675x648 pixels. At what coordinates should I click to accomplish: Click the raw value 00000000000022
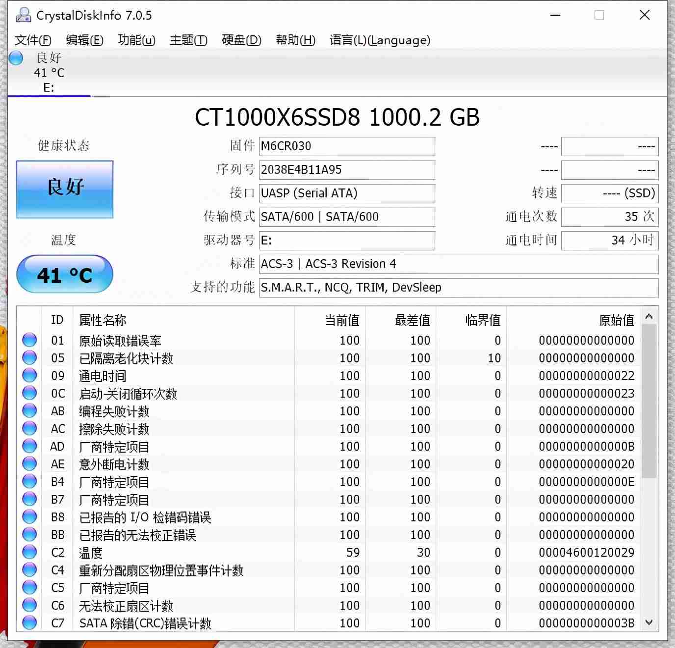click(587, 376)
